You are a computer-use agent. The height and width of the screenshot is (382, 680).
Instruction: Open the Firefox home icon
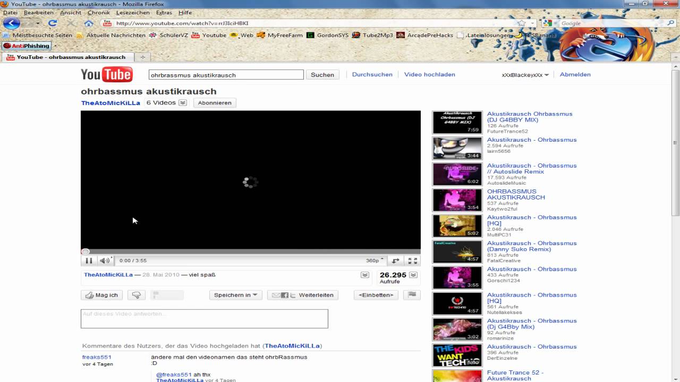pos(89,23)
